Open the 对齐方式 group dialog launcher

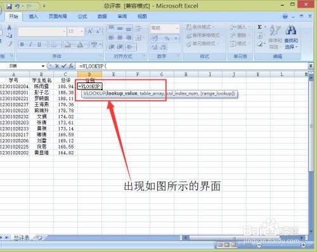pos(145,56)
